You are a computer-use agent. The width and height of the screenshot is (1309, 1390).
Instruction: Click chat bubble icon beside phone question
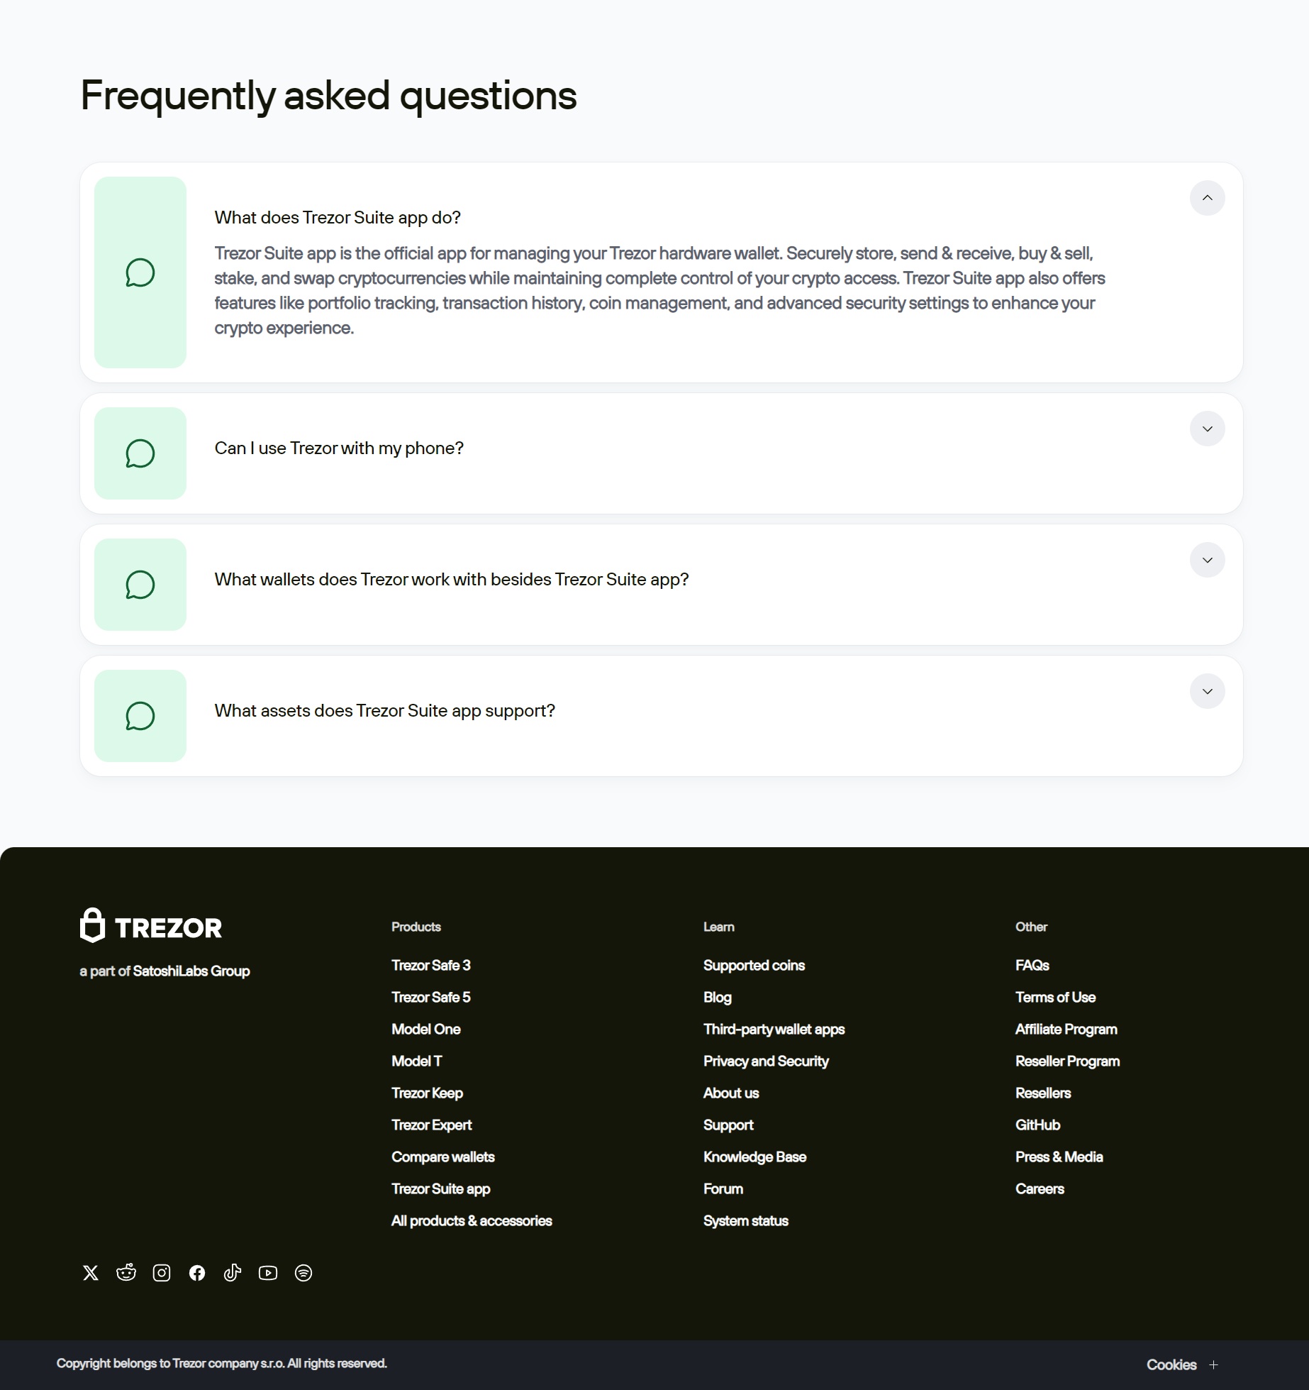click(x=140, y=453)
